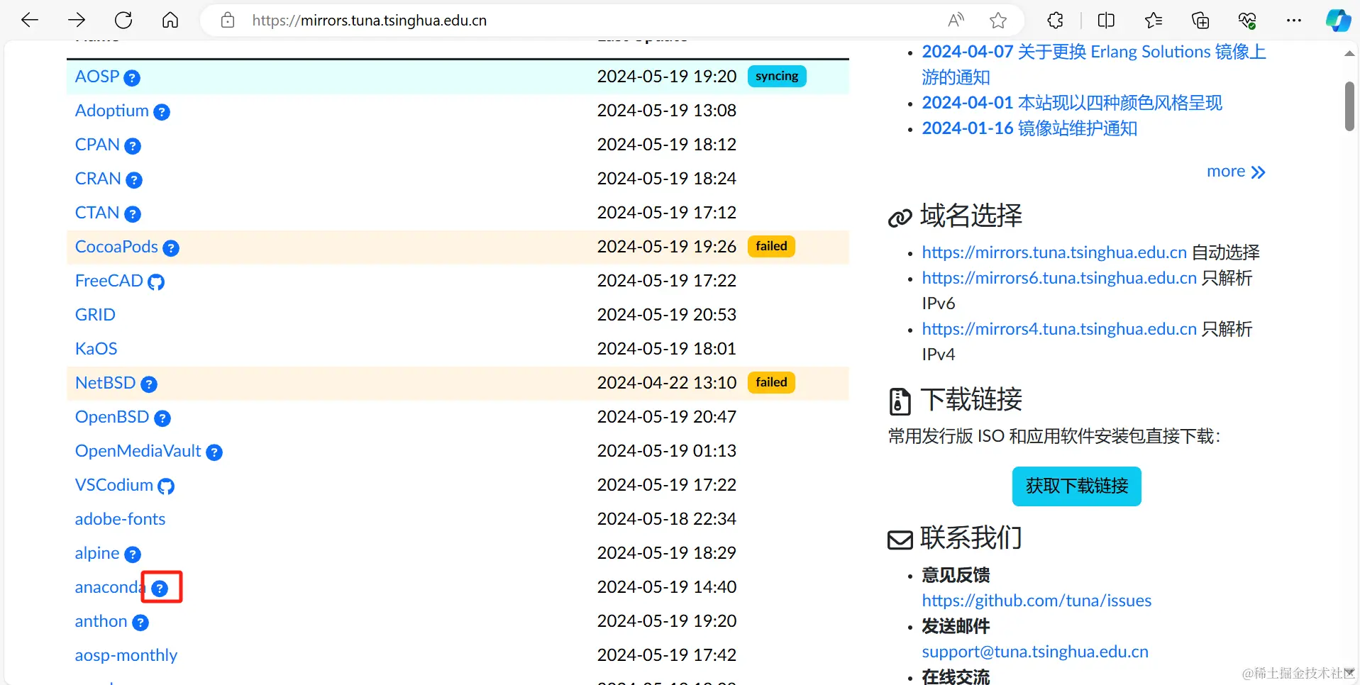Open the adobe-fonts mirror link
The height and width of the screenshot is (685, 1360).
click(x=120, y=519)
